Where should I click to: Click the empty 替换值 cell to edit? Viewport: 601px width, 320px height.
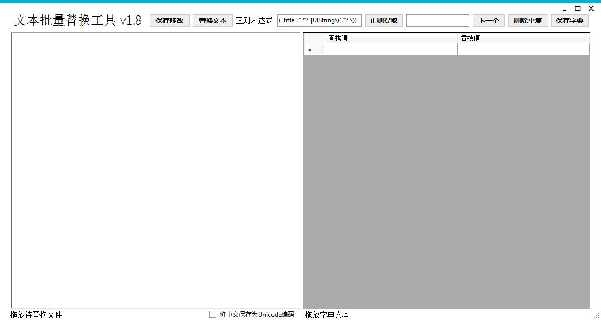pos(524,49)
